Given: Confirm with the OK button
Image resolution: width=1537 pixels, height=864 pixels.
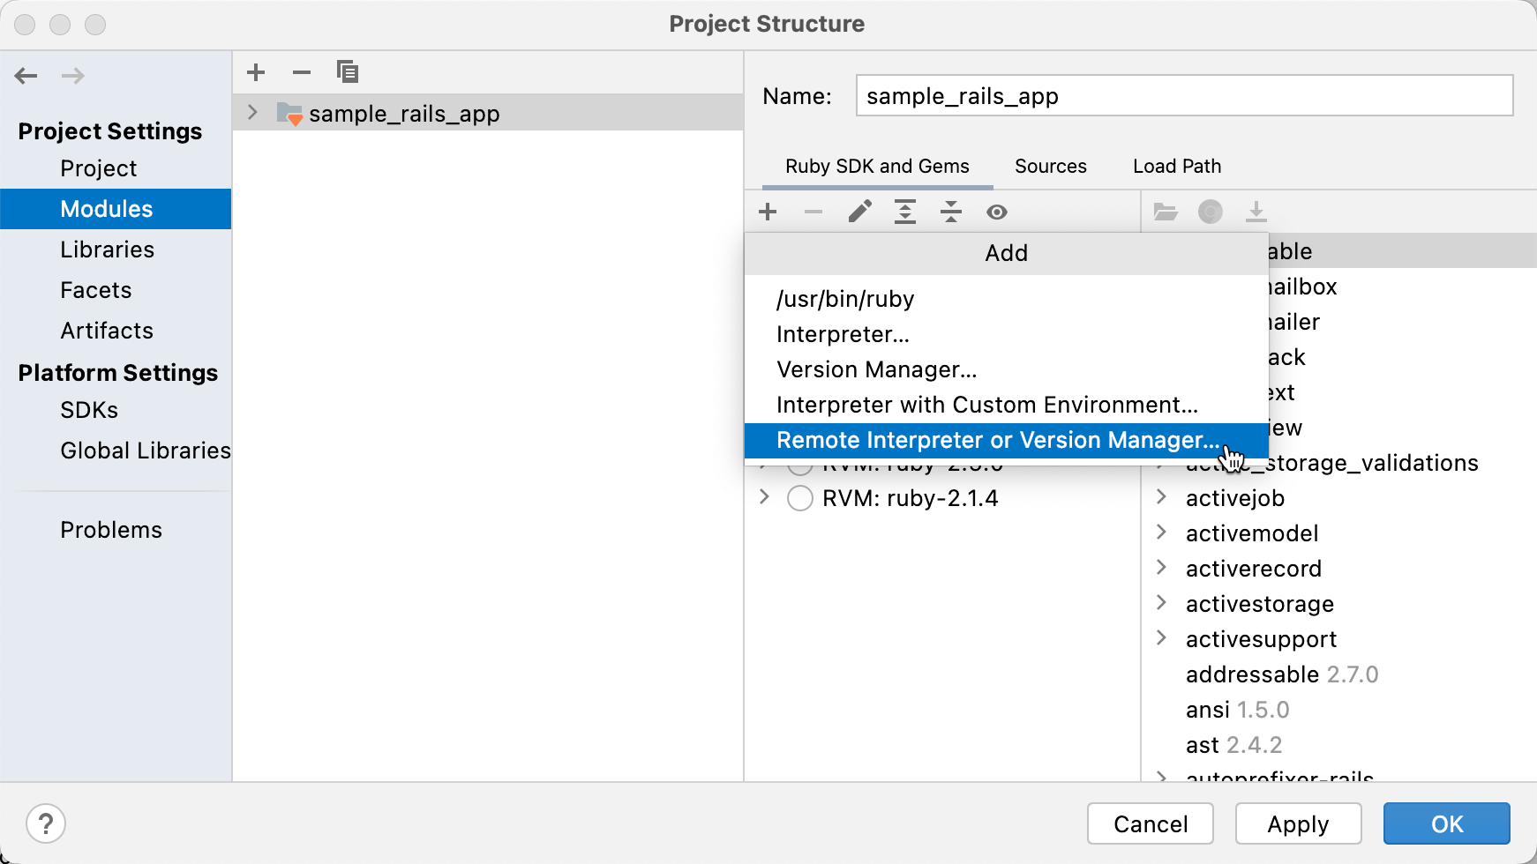Looking at the screenshot, I should pyautogui.click(x=1447, y=824).
